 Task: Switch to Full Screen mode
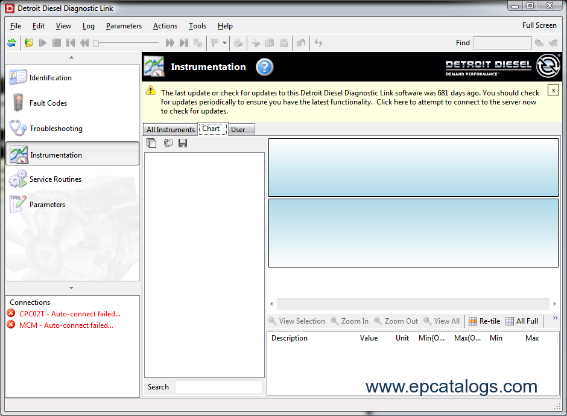[x=539, y=25]
